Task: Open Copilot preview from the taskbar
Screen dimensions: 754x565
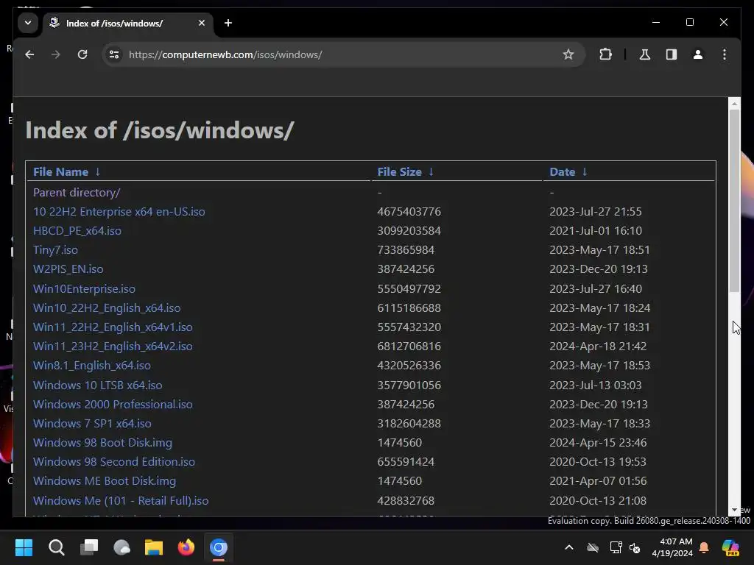Action: tap(730, 547)
